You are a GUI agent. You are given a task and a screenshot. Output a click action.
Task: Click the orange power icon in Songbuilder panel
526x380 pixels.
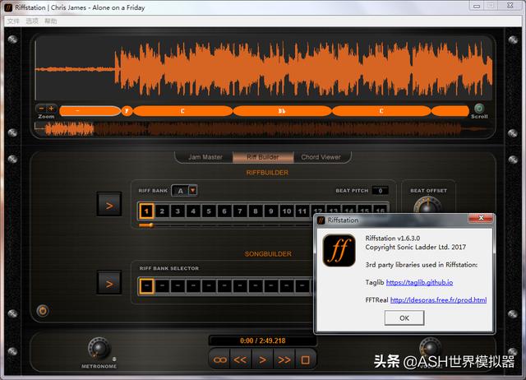[x=42, y=311]
